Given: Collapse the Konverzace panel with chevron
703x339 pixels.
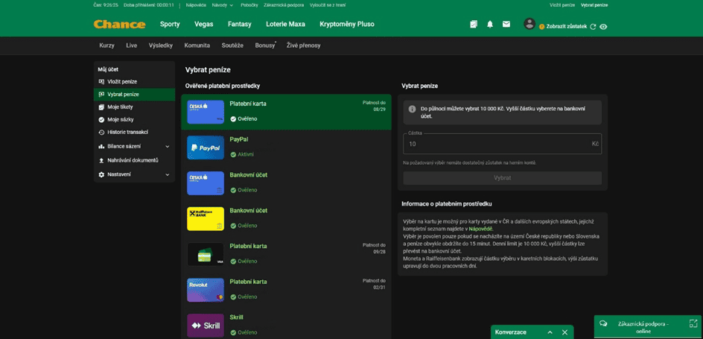Looking at the screenshot, I should tap(550, 332).
